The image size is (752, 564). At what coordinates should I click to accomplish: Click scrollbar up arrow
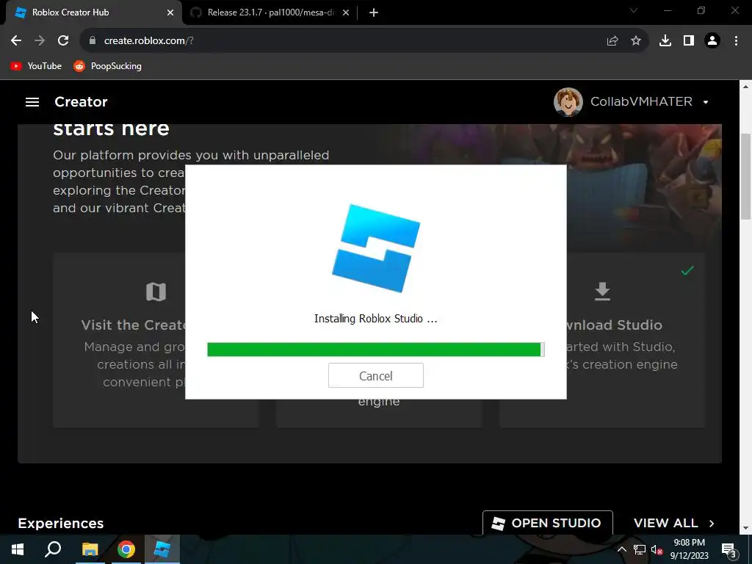tap(745, 87)
